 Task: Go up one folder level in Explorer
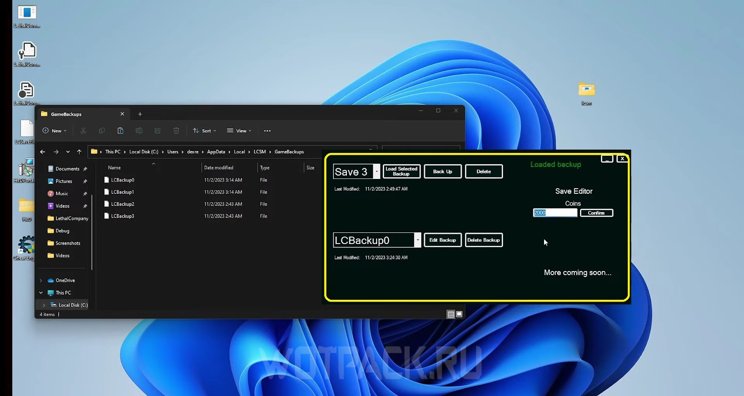(79, 152)
